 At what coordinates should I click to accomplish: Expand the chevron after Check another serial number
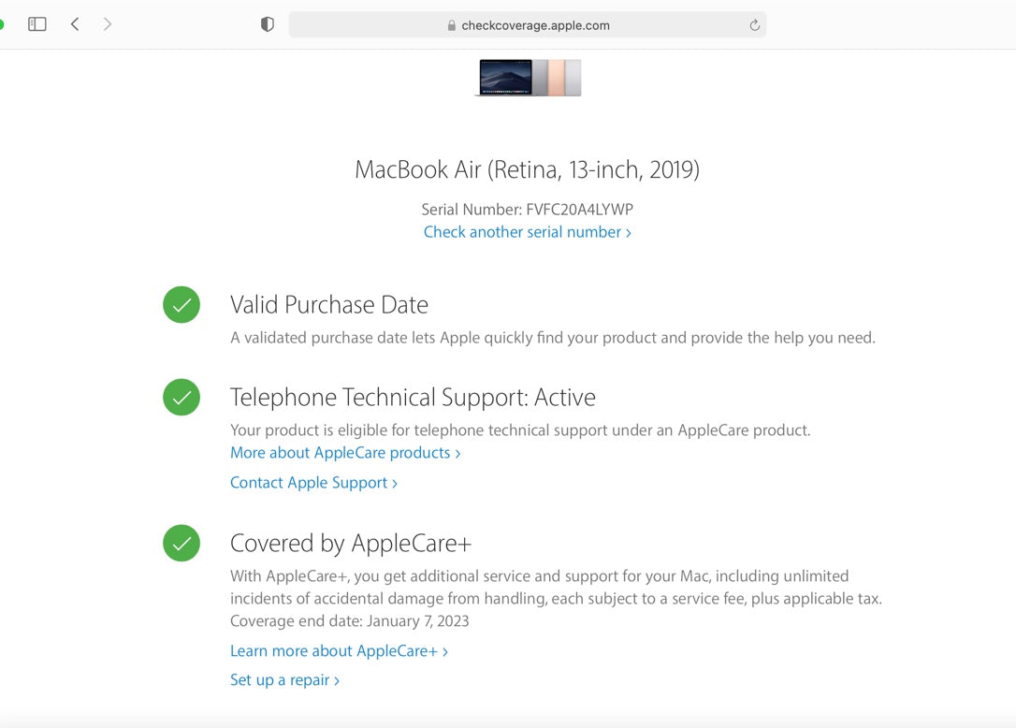click(629, 232)
